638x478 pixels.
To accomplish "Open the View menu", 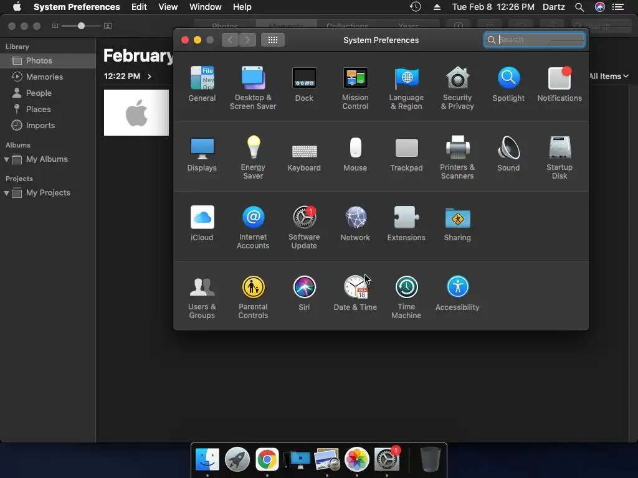I will 168,7.
